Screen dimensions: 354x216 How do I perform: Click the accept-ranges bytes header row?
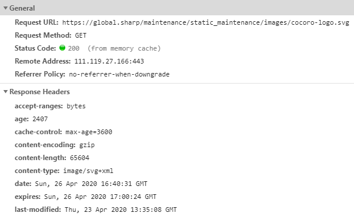[x=50, y=106]
